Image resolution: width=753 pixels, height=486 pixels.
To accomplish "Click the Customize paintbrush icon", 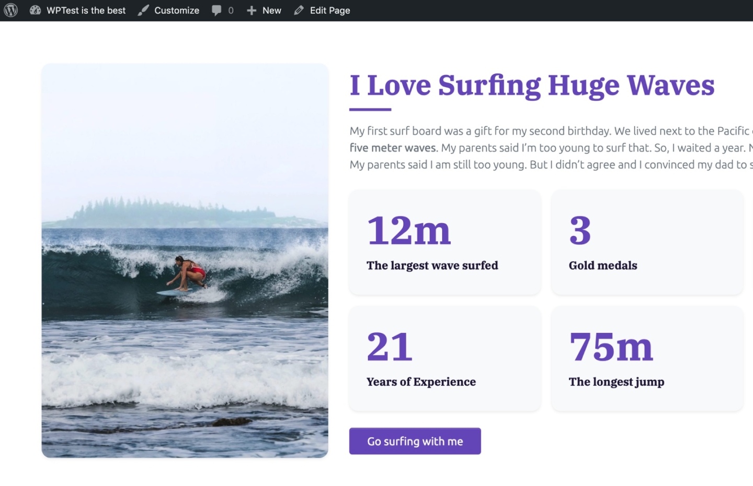I will pos(143,10).
